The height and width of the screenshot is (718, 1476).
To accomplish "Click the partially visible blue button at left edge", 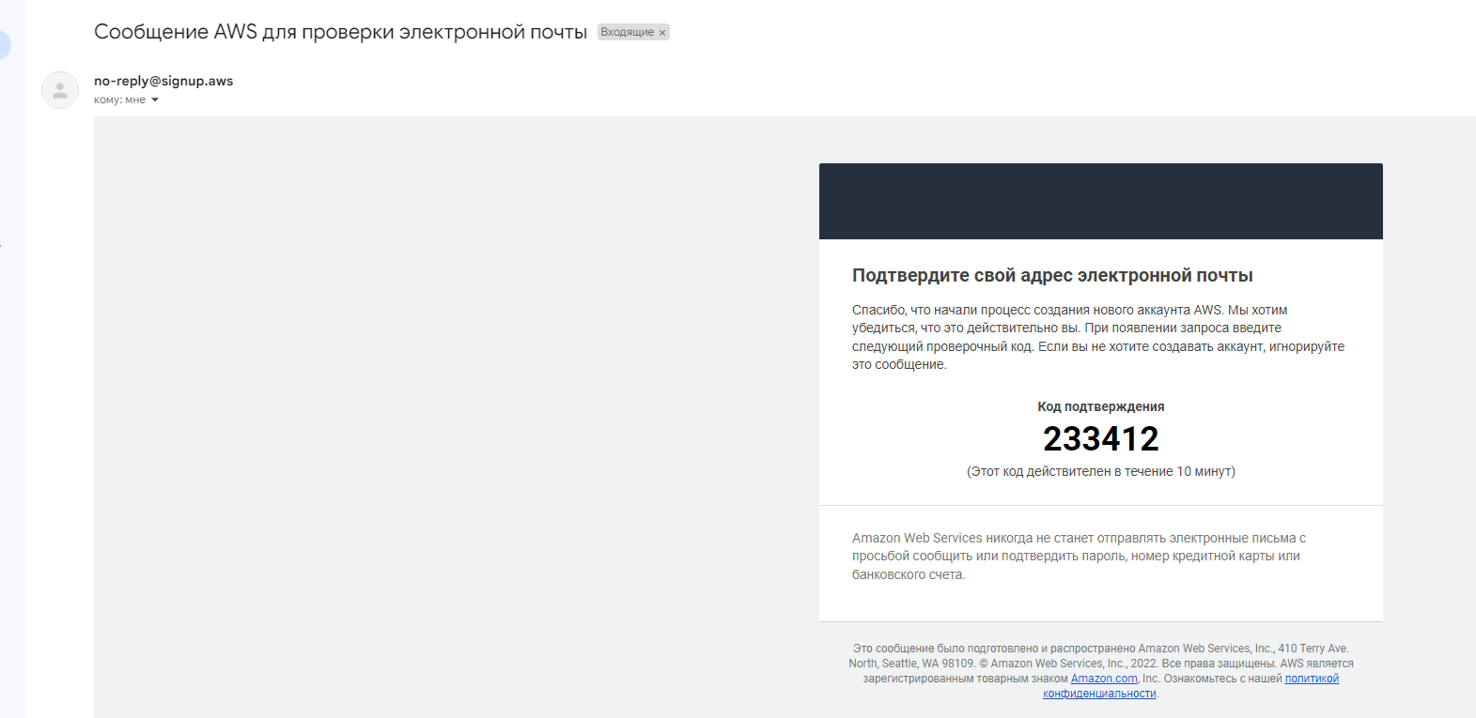I will [5, 45].
